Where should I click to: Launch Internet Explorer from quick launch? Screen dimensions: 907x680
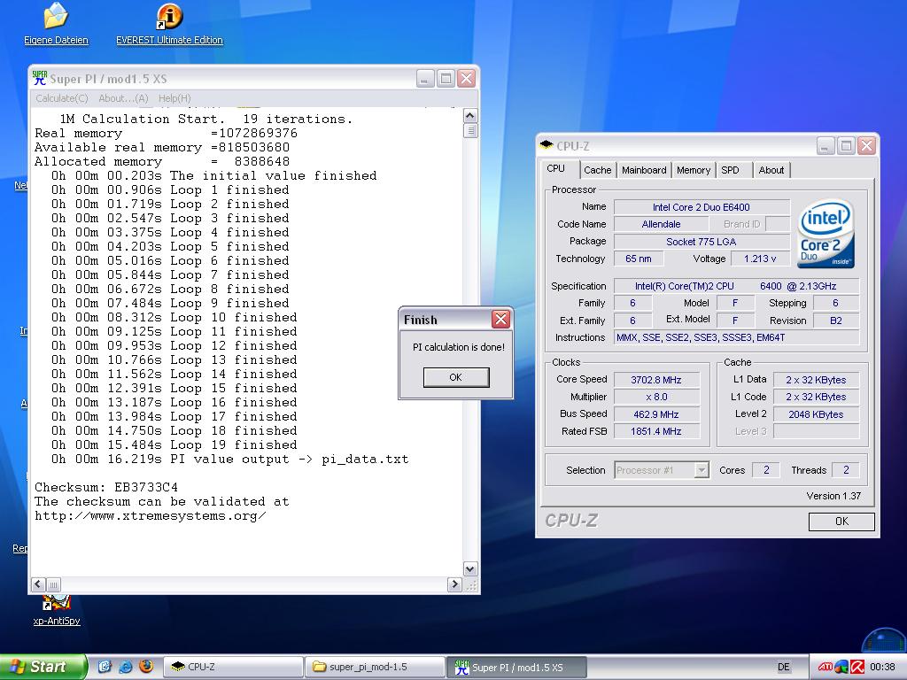pos(125,667)
